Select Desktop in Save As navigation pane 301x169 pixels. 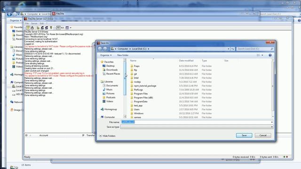click(111, 66)
